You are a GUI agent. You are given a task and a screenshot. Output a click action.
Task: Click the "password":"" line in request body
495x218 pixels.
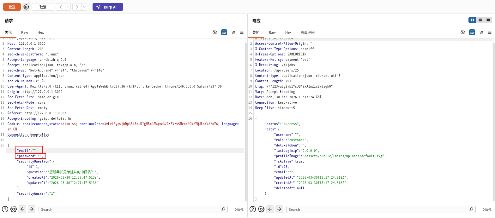[30, 156]
